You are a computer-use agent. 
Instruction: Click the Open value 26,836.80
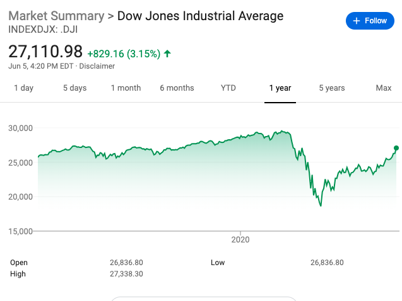[x=126, y=263]
